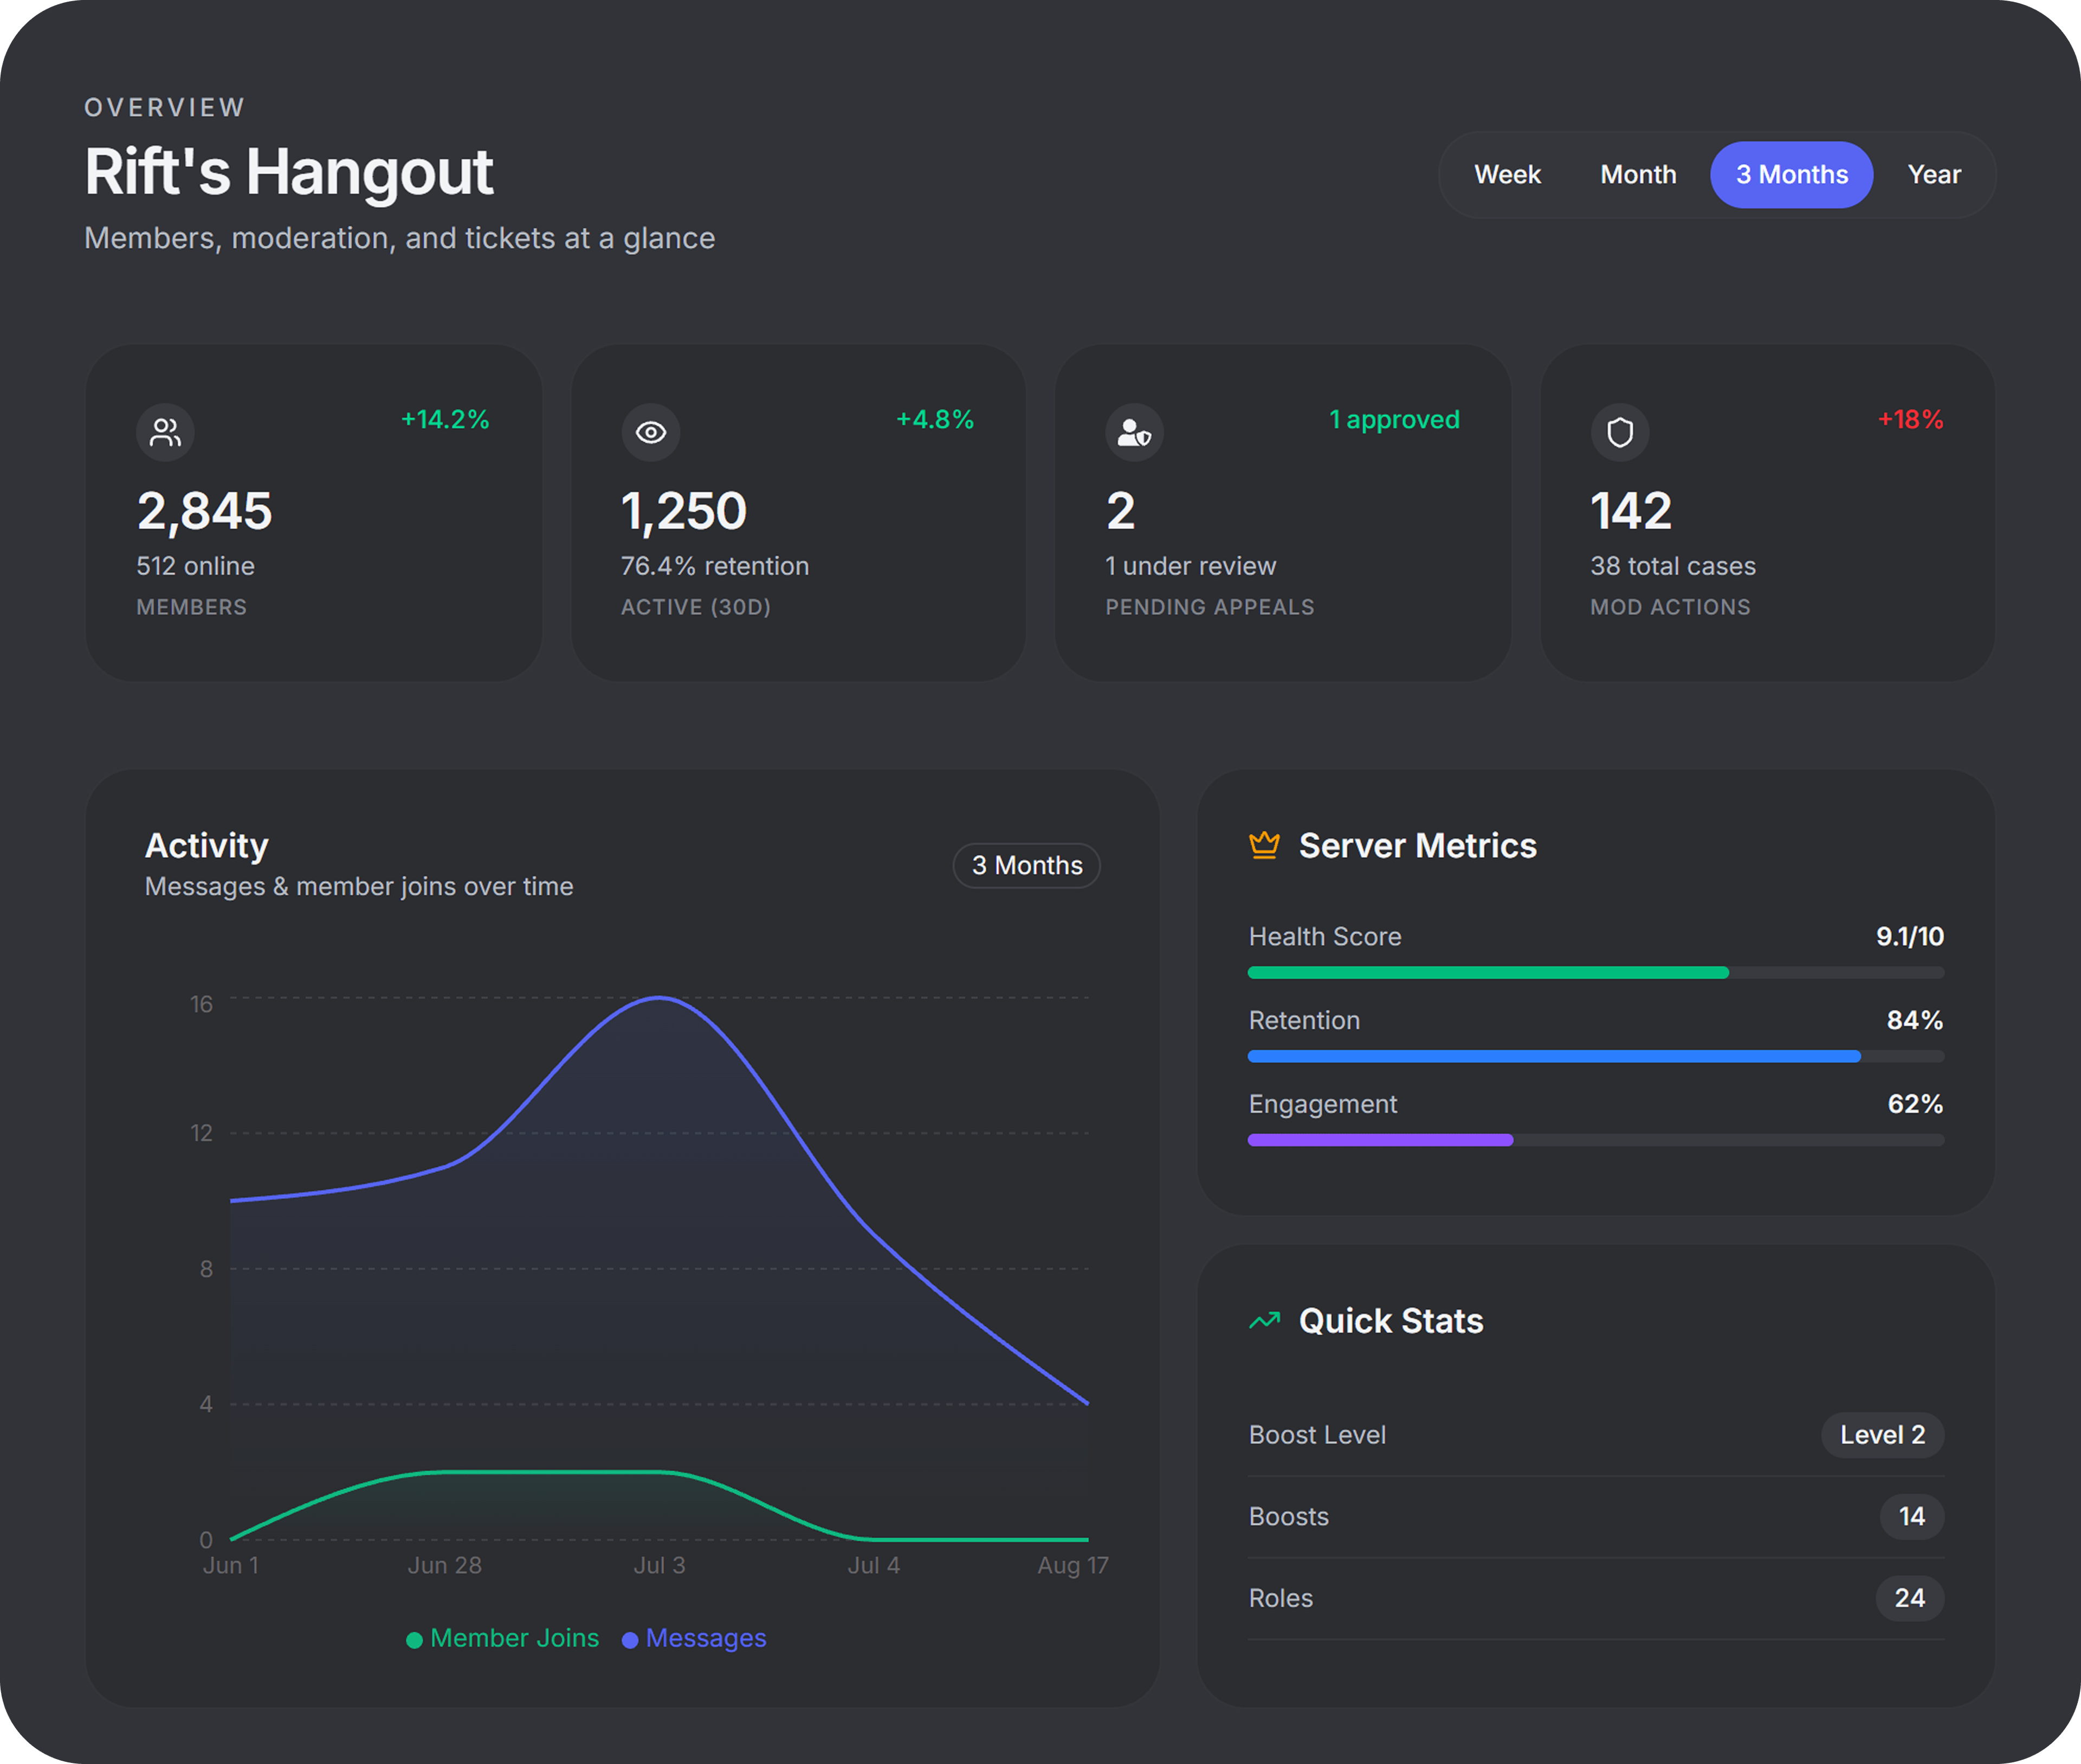Click the +4.8% active change
Image resolution: width=2081 pixels, height=1764 pixels.
[934, 419]
